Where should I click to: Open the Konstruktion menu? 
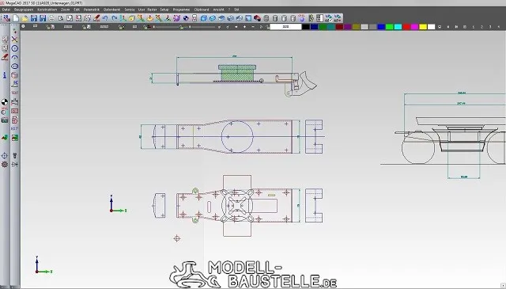pyautogui.click(x=47, y=10)
